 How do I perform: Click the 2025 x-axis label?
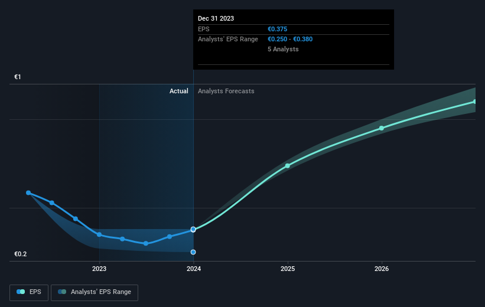[288, 269]
